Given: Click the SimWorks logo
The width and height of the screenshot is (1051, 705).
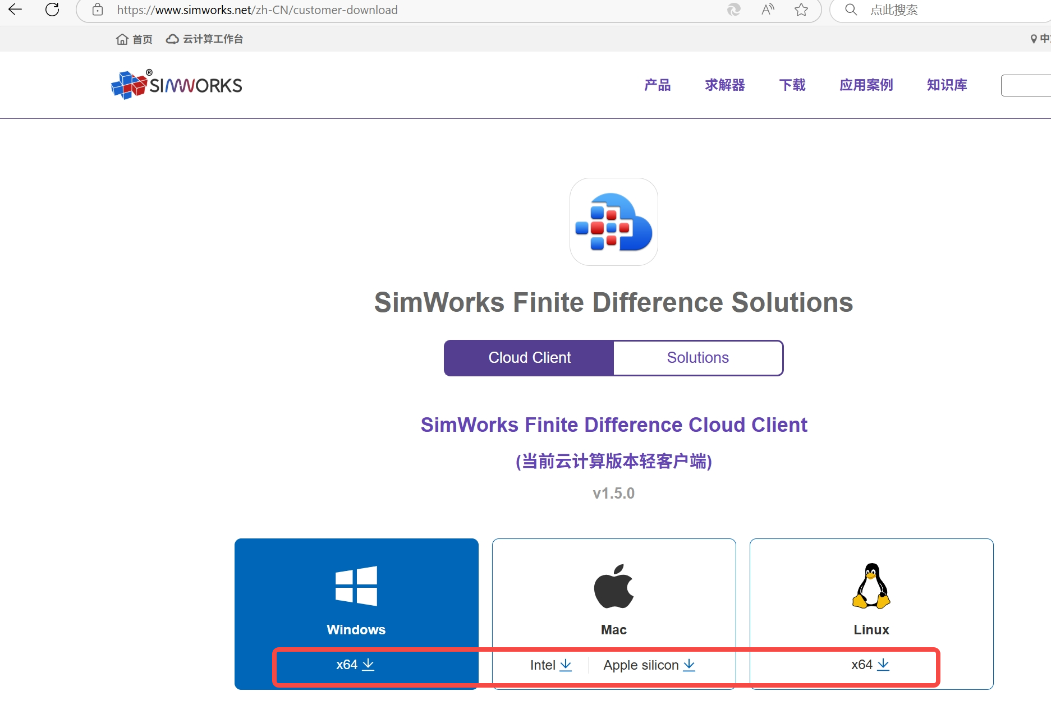Looking at the screenshot, I should click(177, 85).
